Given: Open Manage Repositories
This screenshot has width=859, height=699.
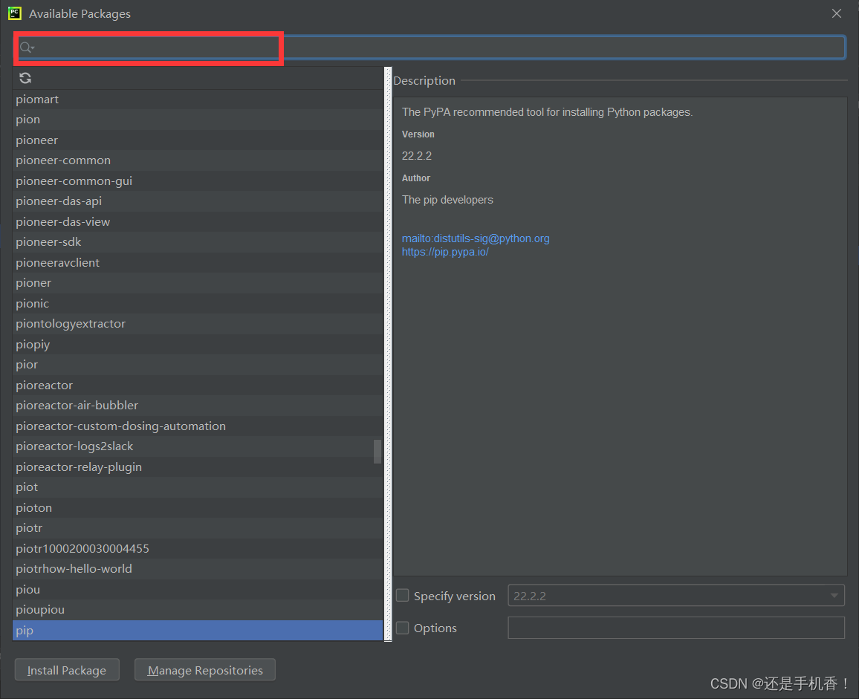Looking at the screenshot, I should [x=205, y=670].
